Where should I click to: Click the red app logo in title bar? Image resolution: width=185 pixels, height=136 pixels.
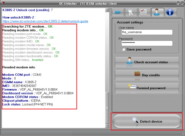click(3, 3)
